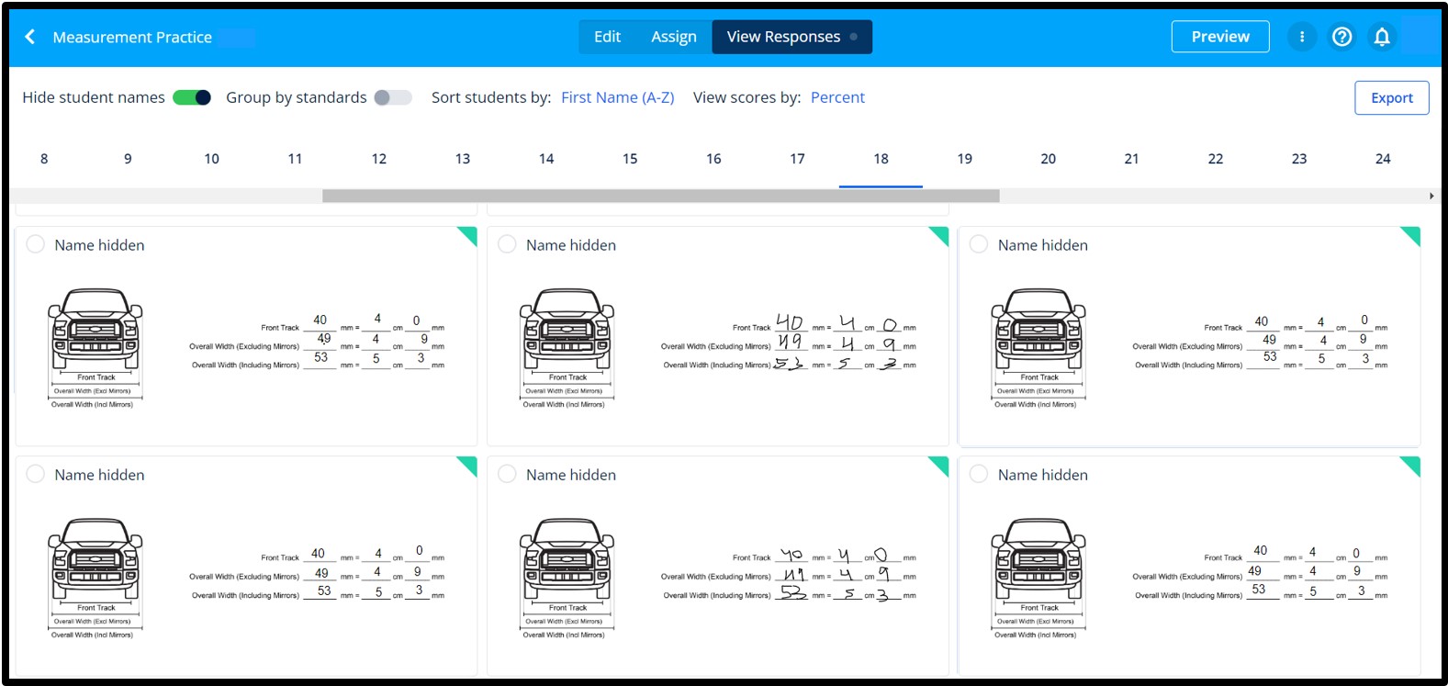The width and height of the screenshot is (1448, 686).
Task: Select the radio circle on the bottom-middle student card
Action: (x=507, y=474)
